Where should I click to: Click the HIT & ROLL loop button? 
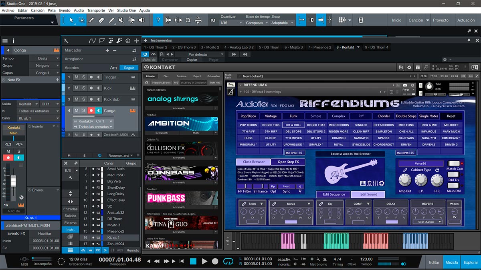tap(294, 125)
